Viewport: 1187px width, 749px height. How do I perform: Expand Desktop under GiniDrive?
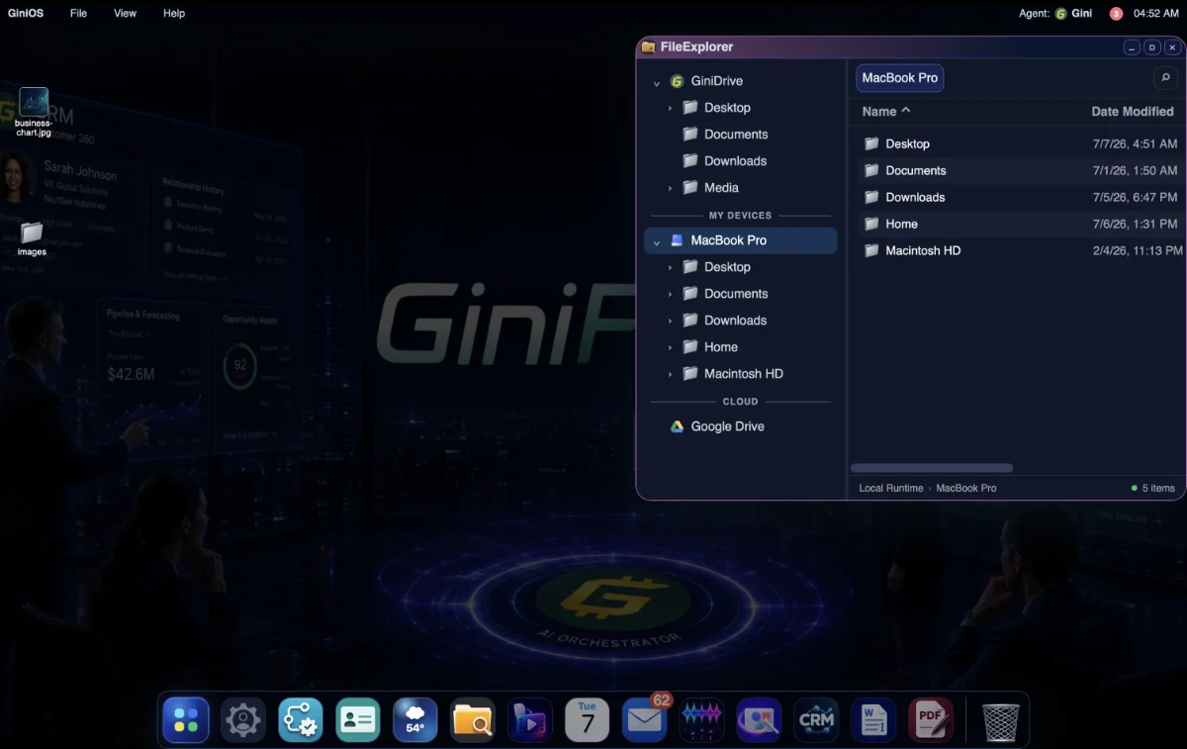[670, 108]
